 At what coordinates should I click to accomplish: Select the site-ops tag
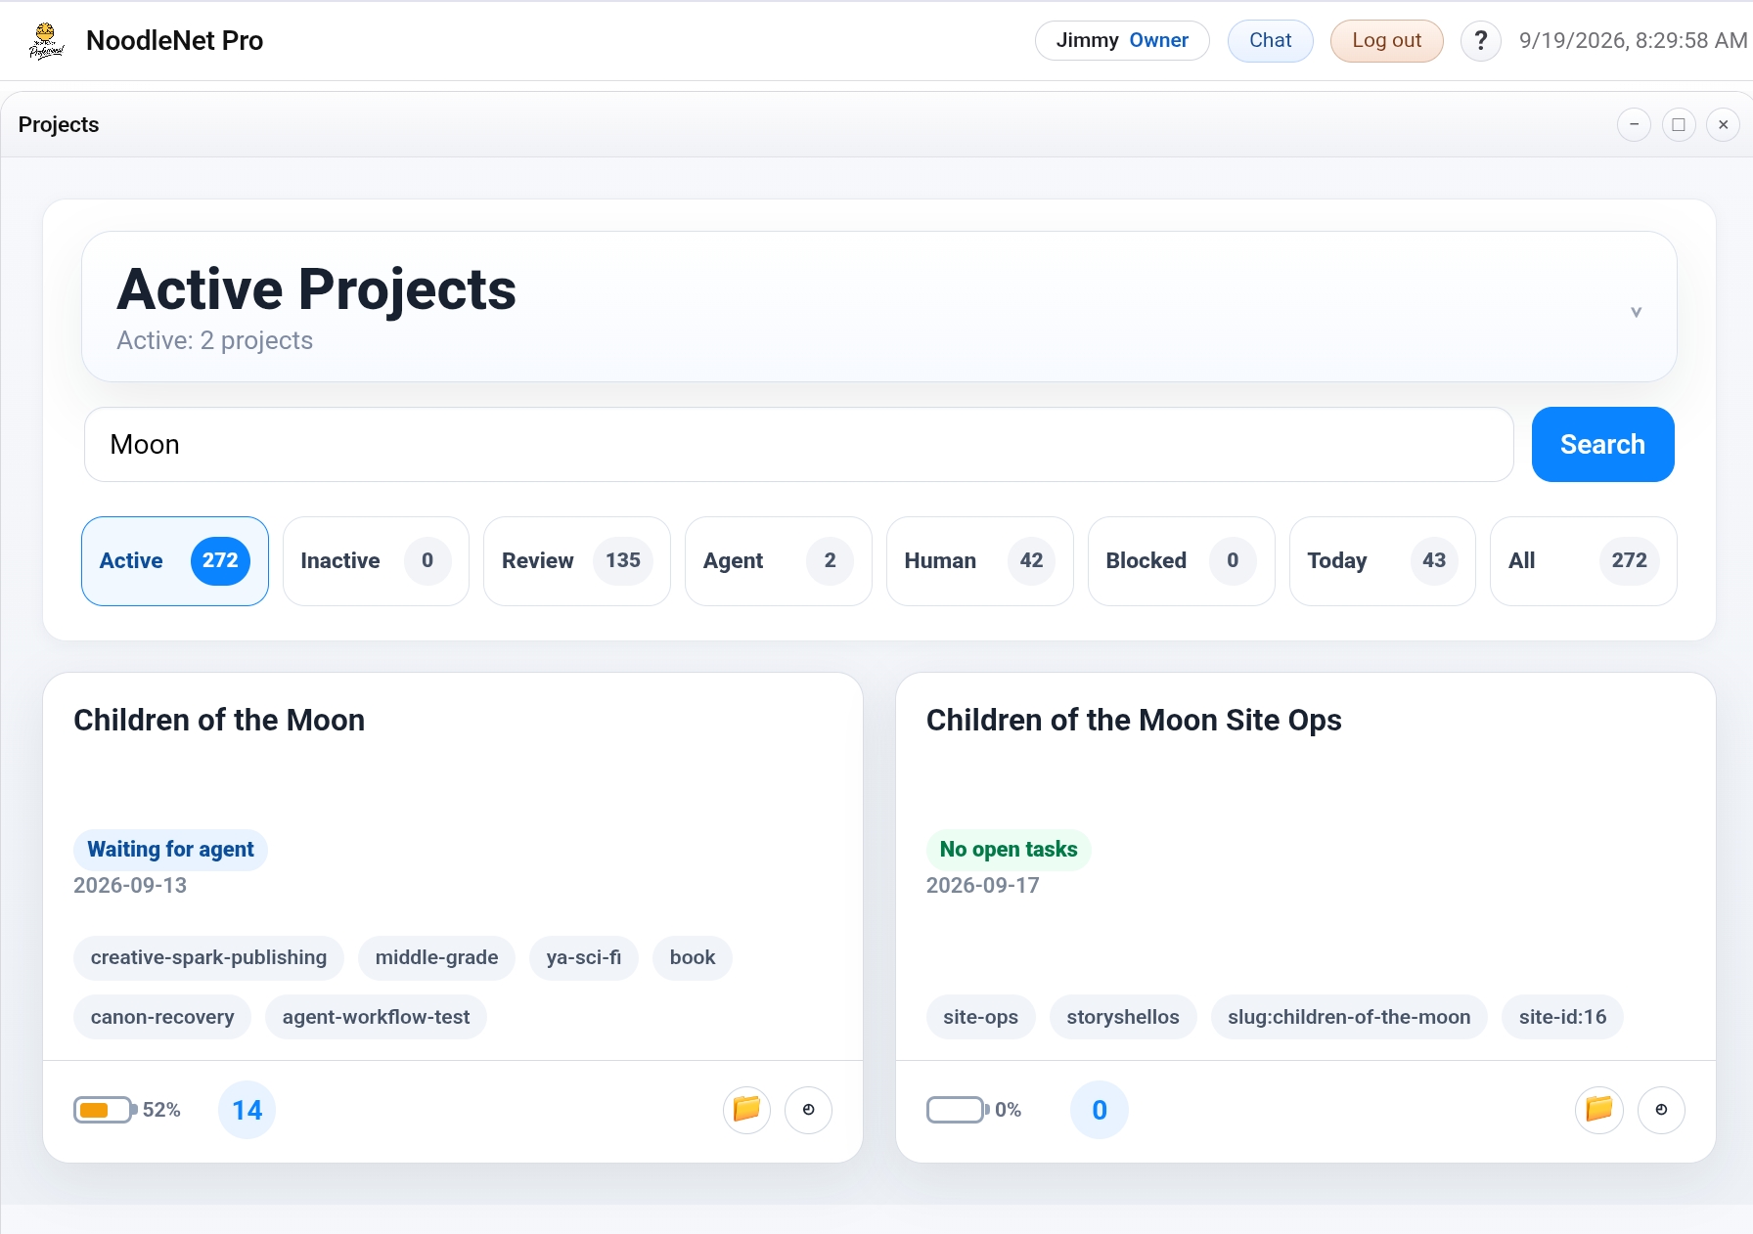click(981, 1018)
